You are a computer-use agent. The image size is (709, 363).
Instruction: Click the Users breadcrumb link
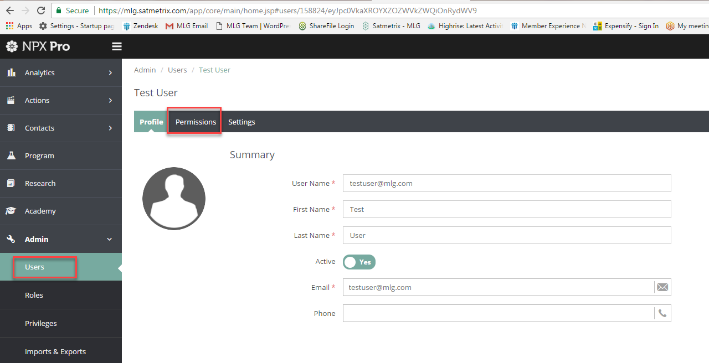177,70
